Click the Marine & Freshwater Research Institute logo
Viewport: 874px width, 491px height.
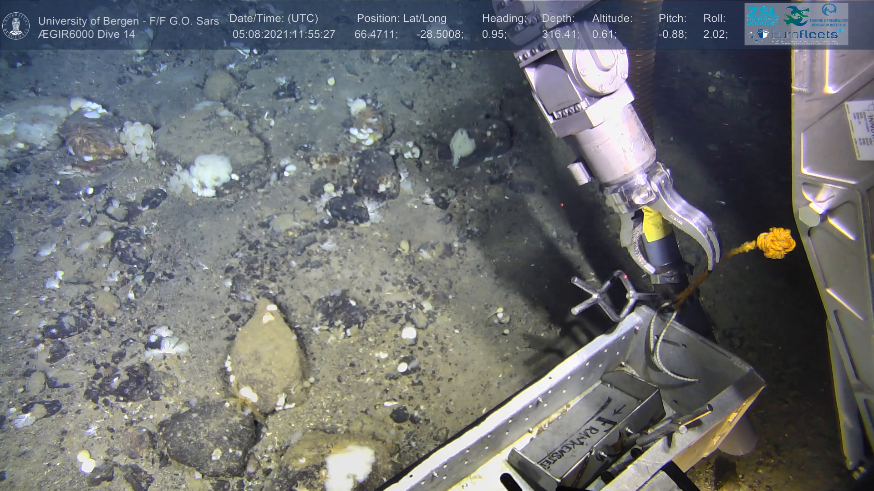coord(828,15)
